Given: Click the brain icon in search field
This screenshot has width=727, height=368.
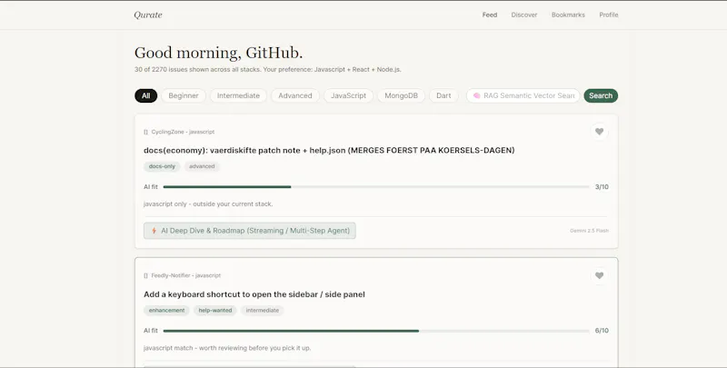Looking at the screenshot, I should (476, 95).
